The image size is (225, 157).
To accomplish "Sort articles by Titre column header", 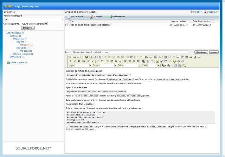I will [x=71, y=21].
